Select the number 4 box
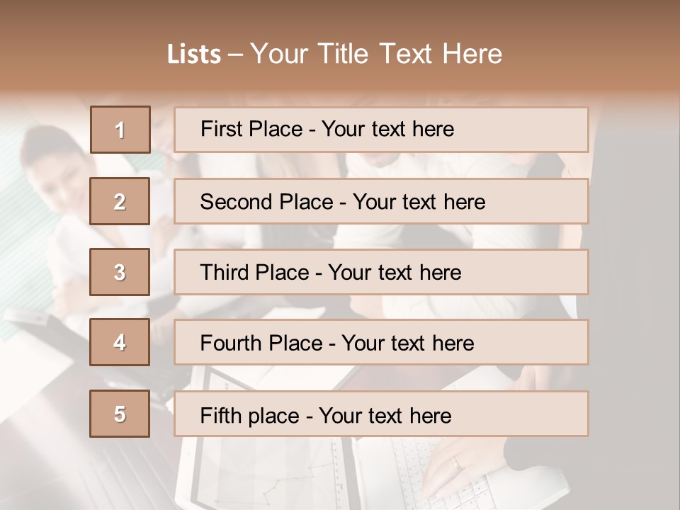The height and width of the screenshot is (510, 680). click(x=120, y=343)
